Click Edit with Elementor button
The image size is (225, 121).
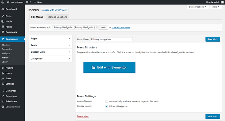(x=109, y=68)
